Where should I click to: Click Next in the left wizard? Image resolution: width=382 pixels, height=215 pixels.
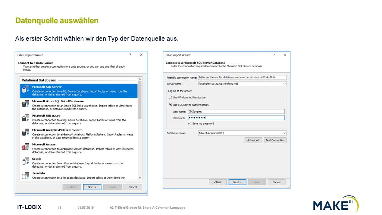(92, 187)
